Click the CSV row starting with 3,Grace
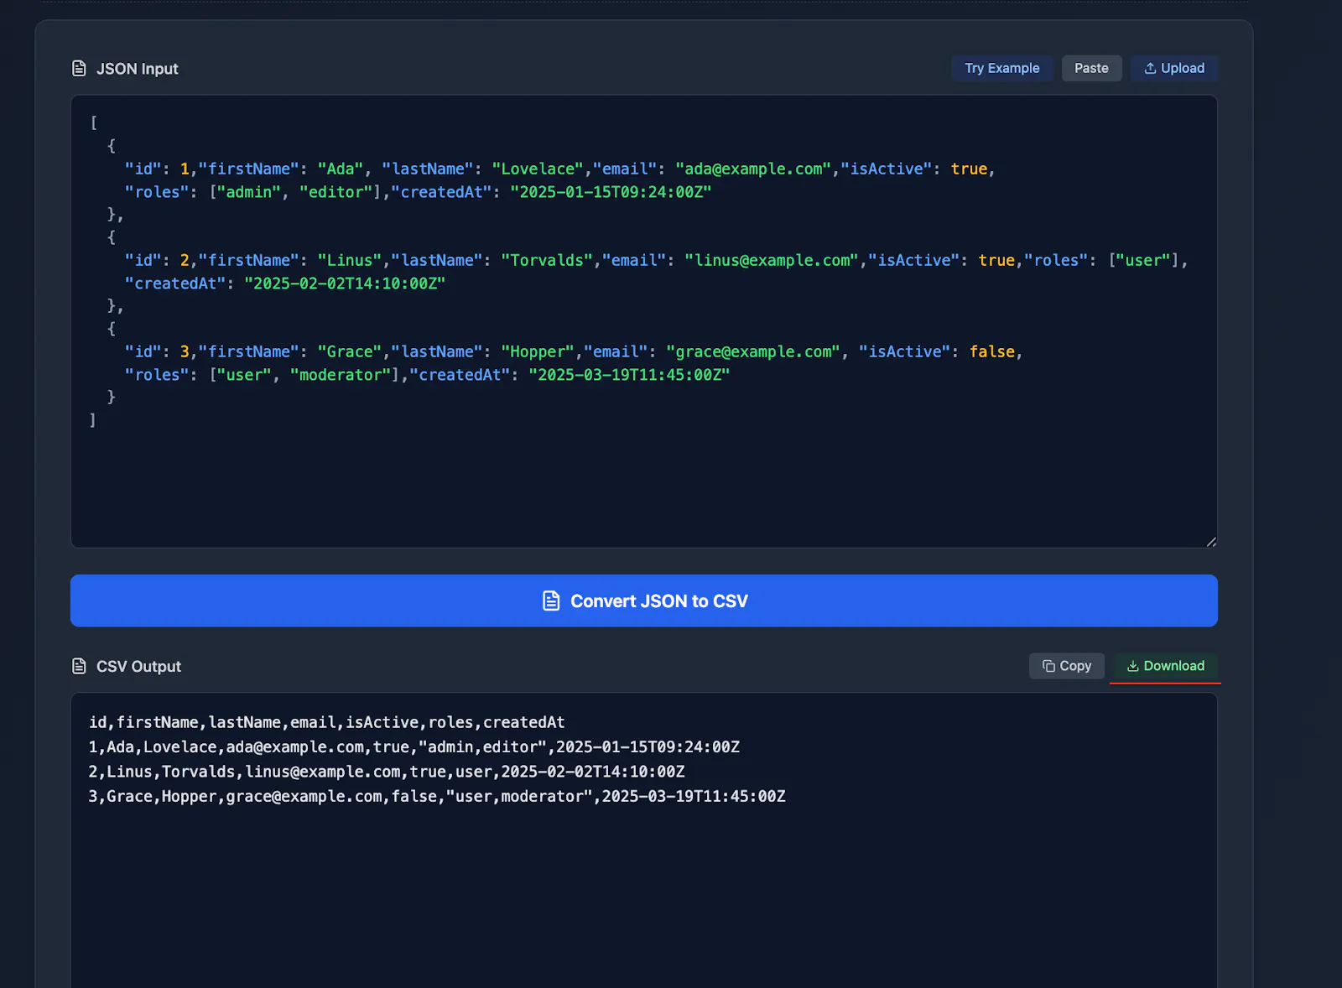The image size is (1342, 988). [x=437, y=796]
